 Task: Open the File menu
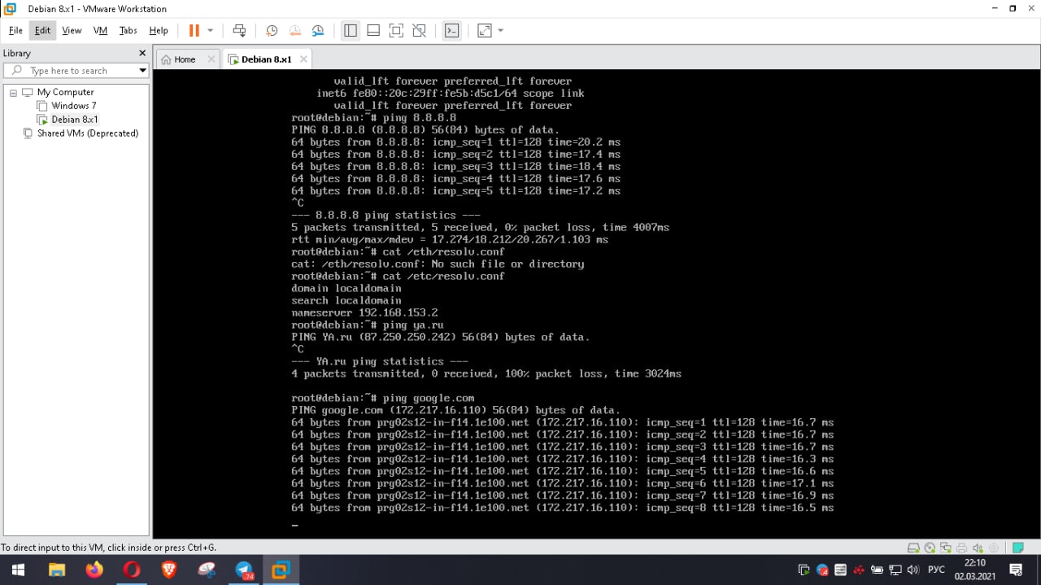15,30
